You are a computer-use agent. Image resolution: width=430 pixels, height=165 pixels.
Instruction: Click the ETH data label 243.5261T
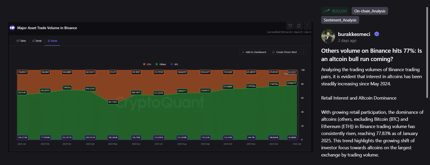(x=90, y=72)
